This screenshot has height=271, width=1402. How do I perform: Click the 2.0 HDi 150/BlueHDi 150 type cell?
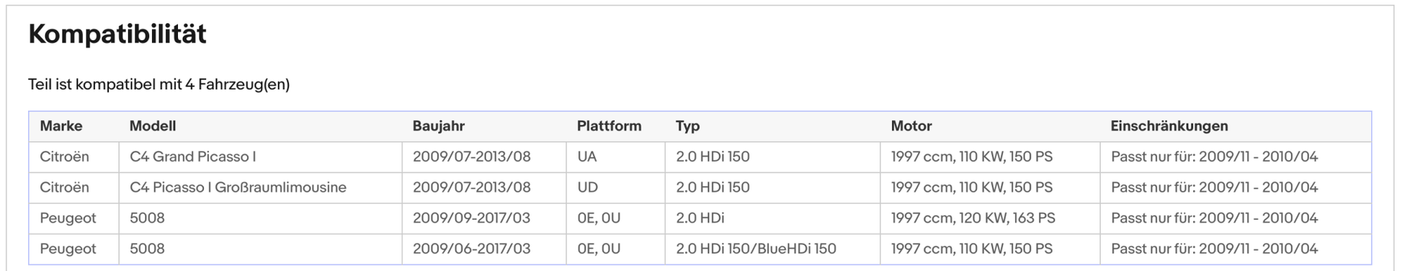[772, 249]
